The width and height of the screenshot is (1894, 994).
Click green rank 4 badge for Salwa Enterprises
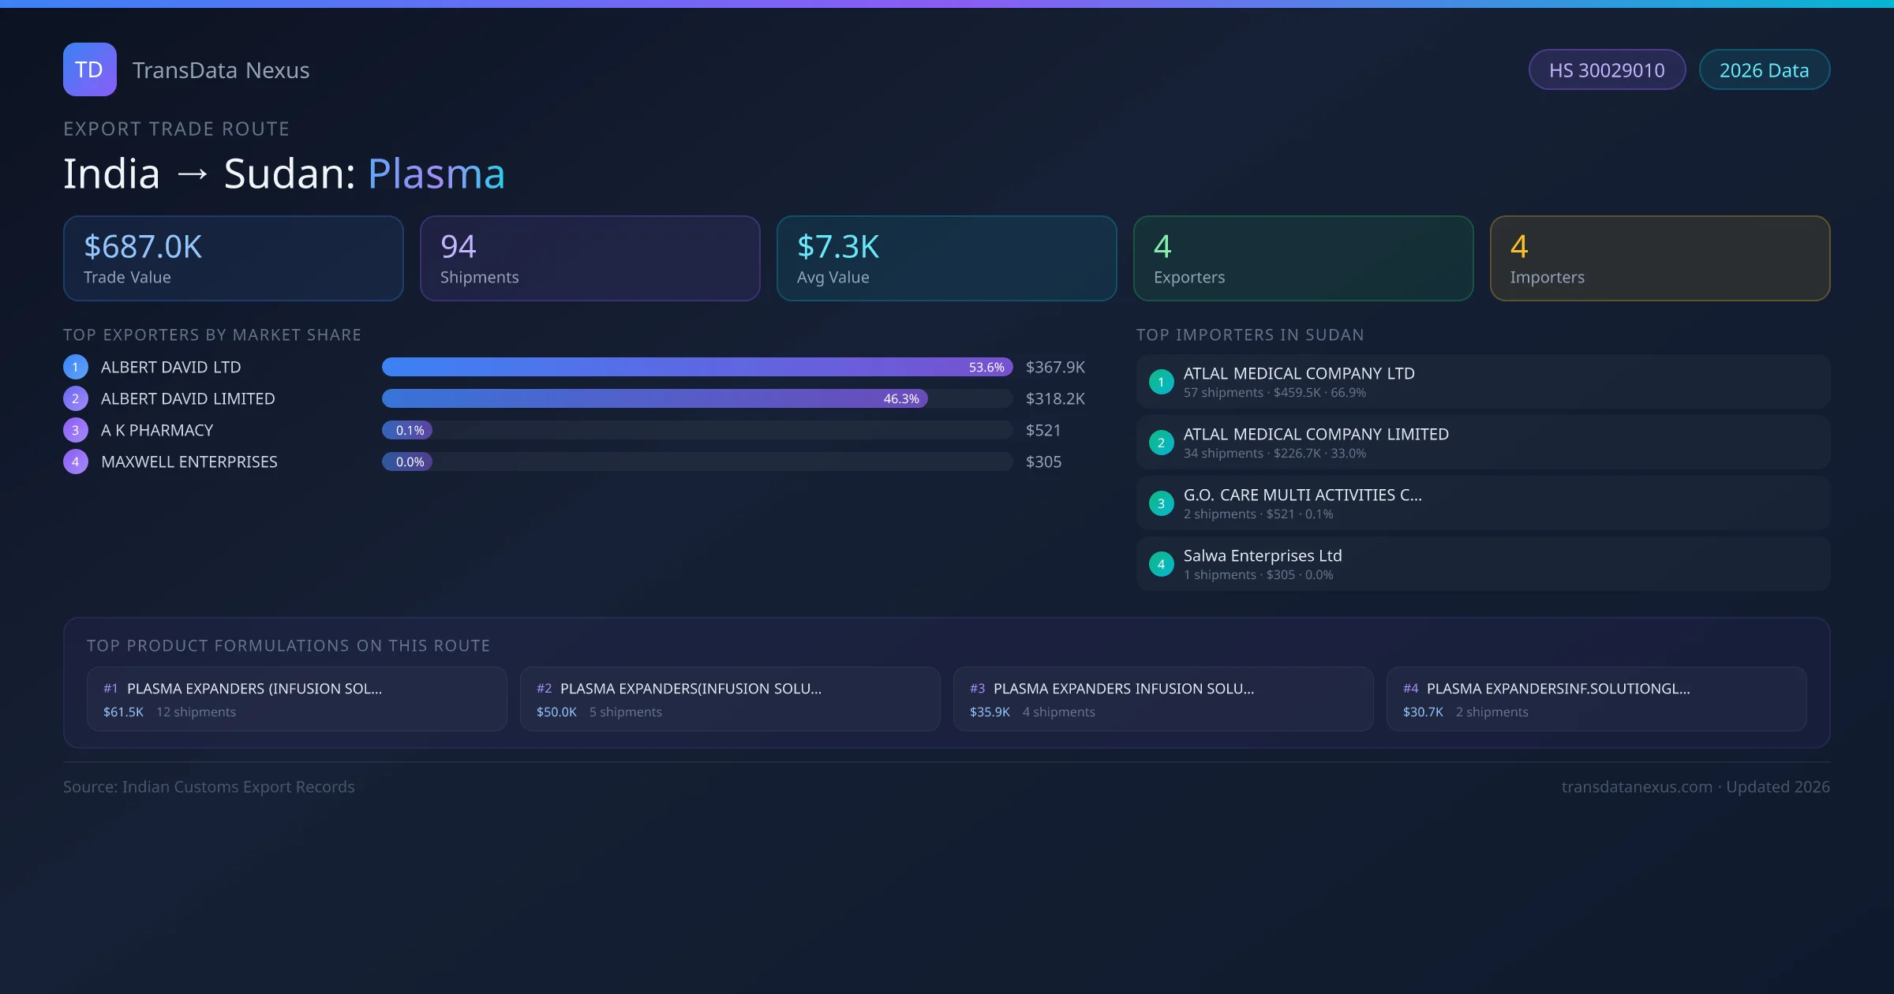click(x=1161, y=564)
